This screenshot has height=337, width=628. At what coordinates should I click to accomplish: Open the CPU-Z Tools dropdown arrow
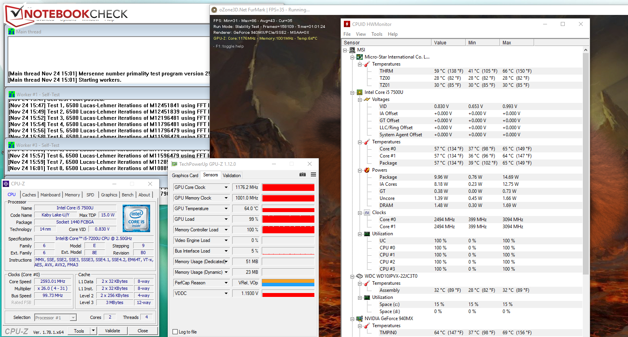point(94,331)
